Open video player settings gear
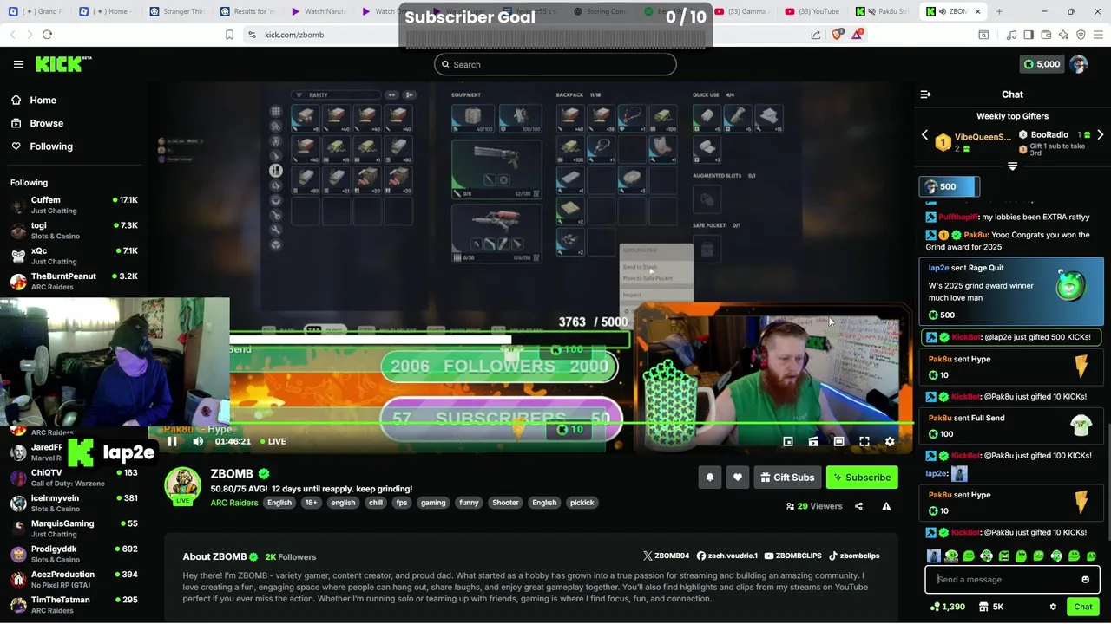1111x624 pixels. tap(890, 441)
